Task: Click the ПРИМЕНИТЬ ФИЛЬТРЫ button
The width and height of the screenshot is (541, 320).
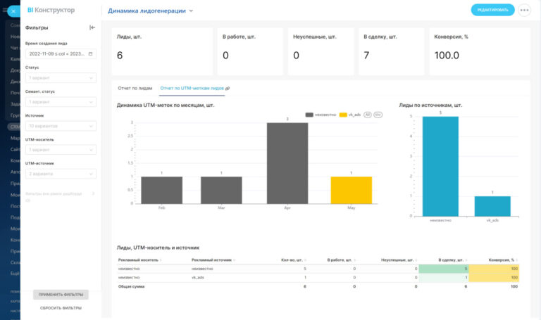Action: 61,295
